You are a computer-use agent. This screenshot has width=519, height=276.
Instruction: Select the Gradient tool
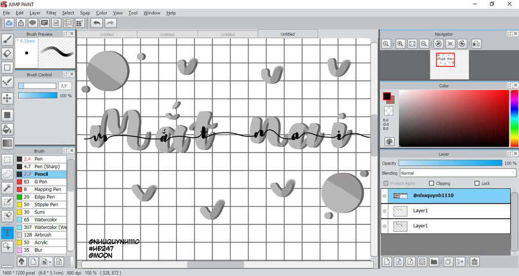pos(7,143)
